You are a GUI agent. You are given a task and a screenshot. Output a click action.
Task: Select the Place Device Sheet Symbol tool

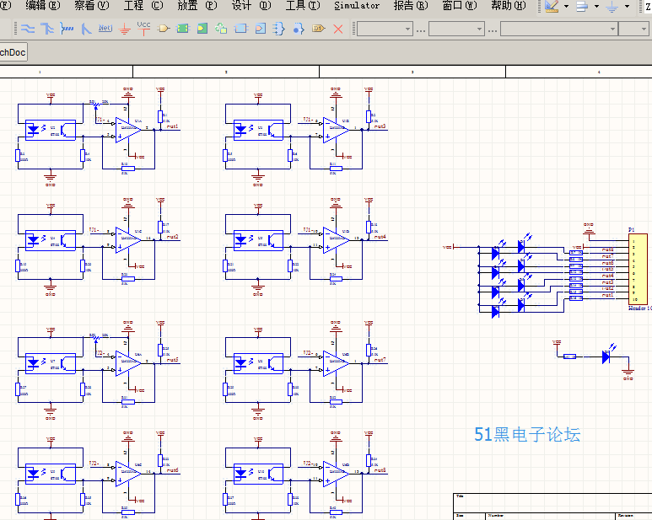tap(221, 29)
